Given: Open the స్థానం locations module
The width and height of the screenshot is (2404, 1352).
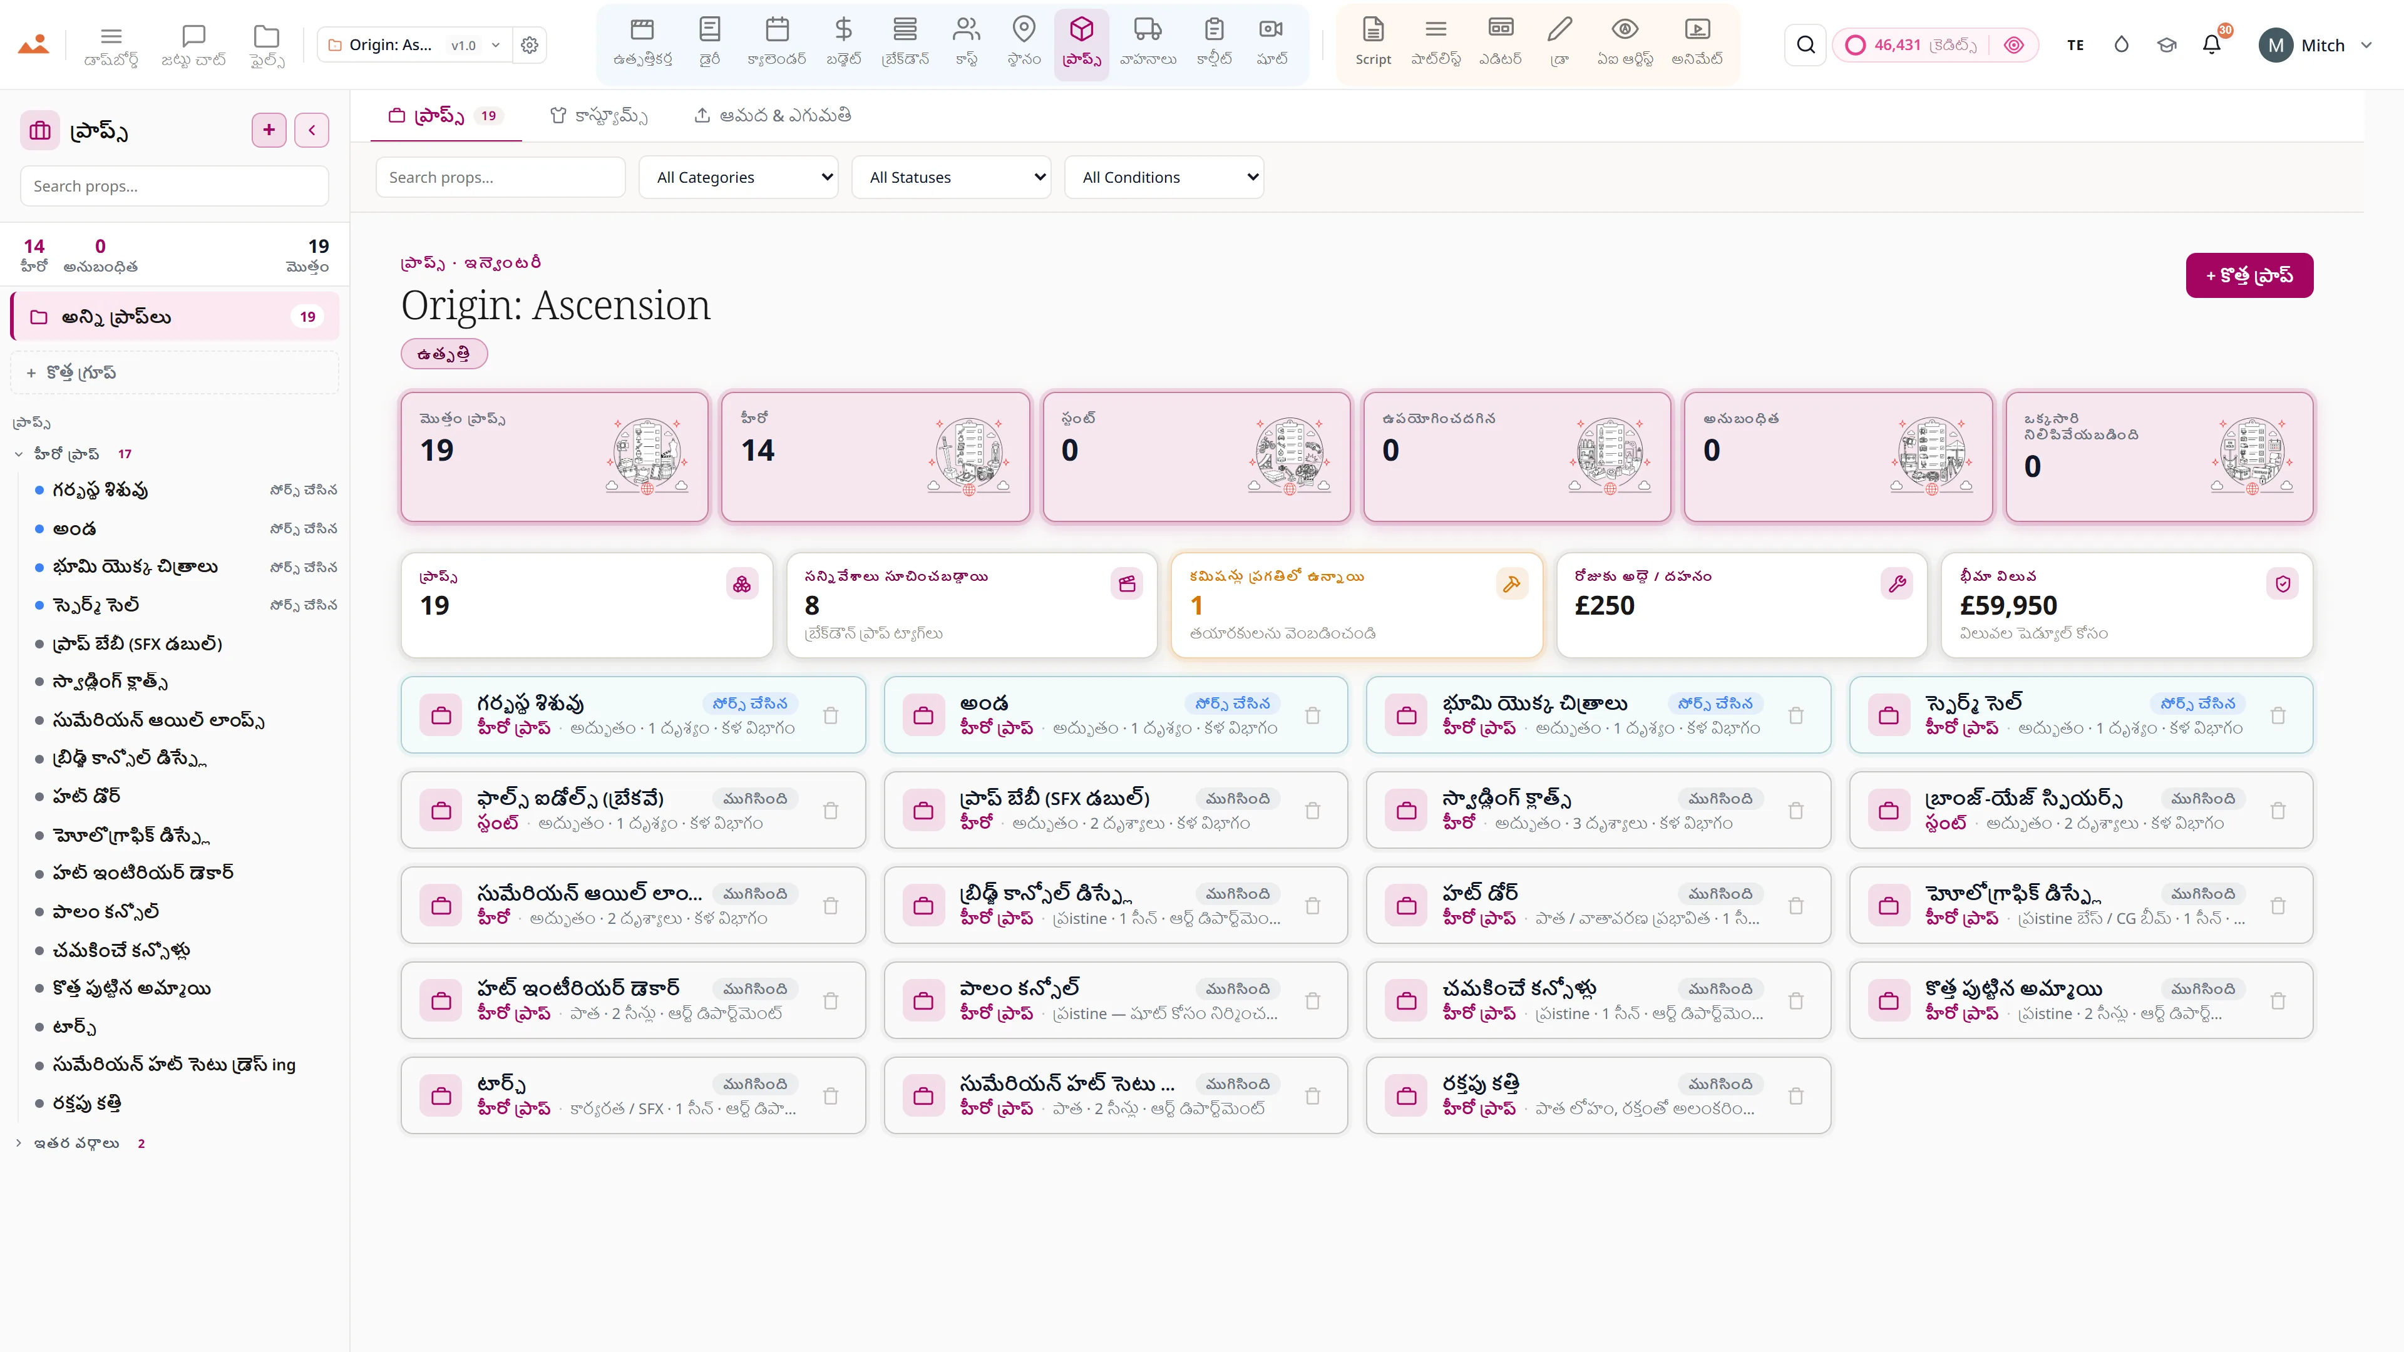Looking at the screenshot, I should click(x=1024, y=43).
